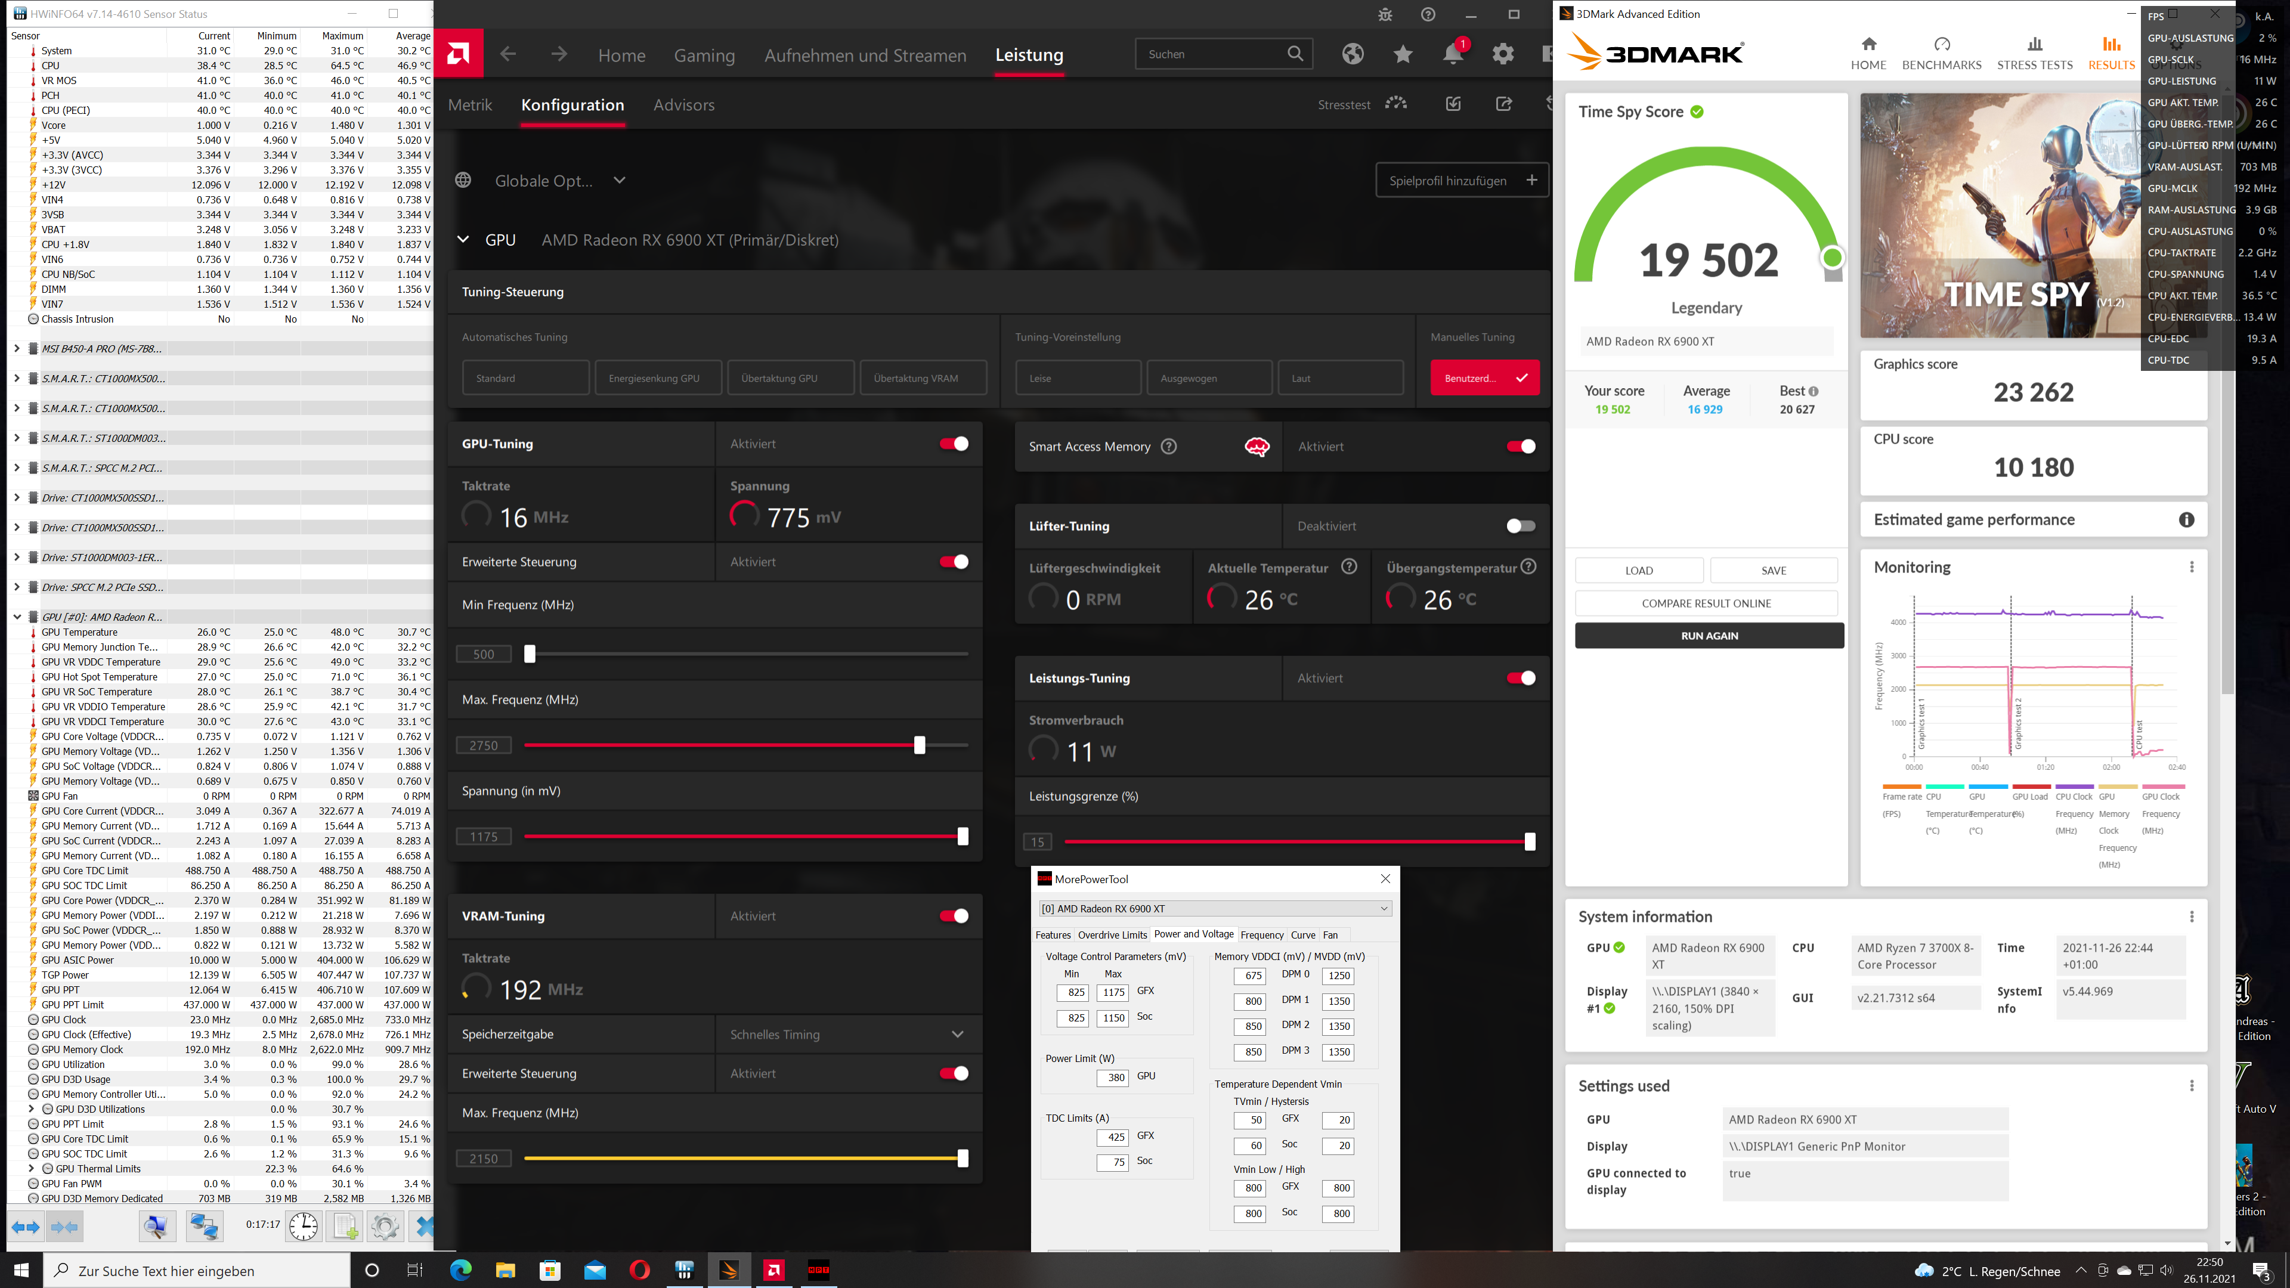2290x1288 pixels.
Task: Expand the MSI B450-A PRO sensor group
Action: coord(17,348)
